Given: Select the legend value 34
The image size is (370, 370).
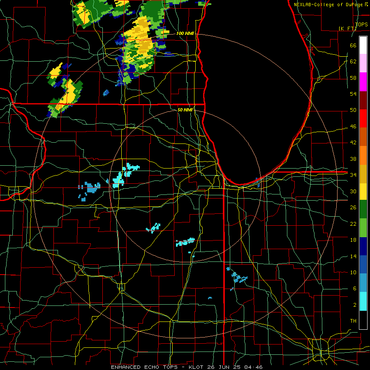Looking at the screenshot, I should click(353, 175).
